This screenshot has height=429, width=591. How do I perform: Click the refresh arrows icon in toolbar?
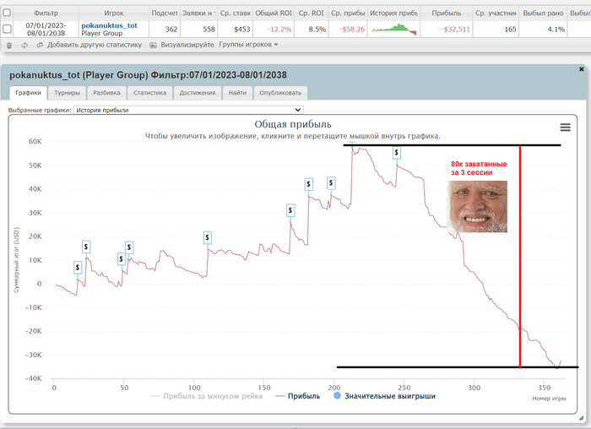coord(24,45)
